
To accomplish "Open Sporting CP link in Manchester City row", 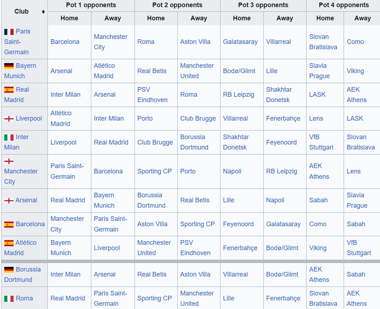I will (154, 171).
